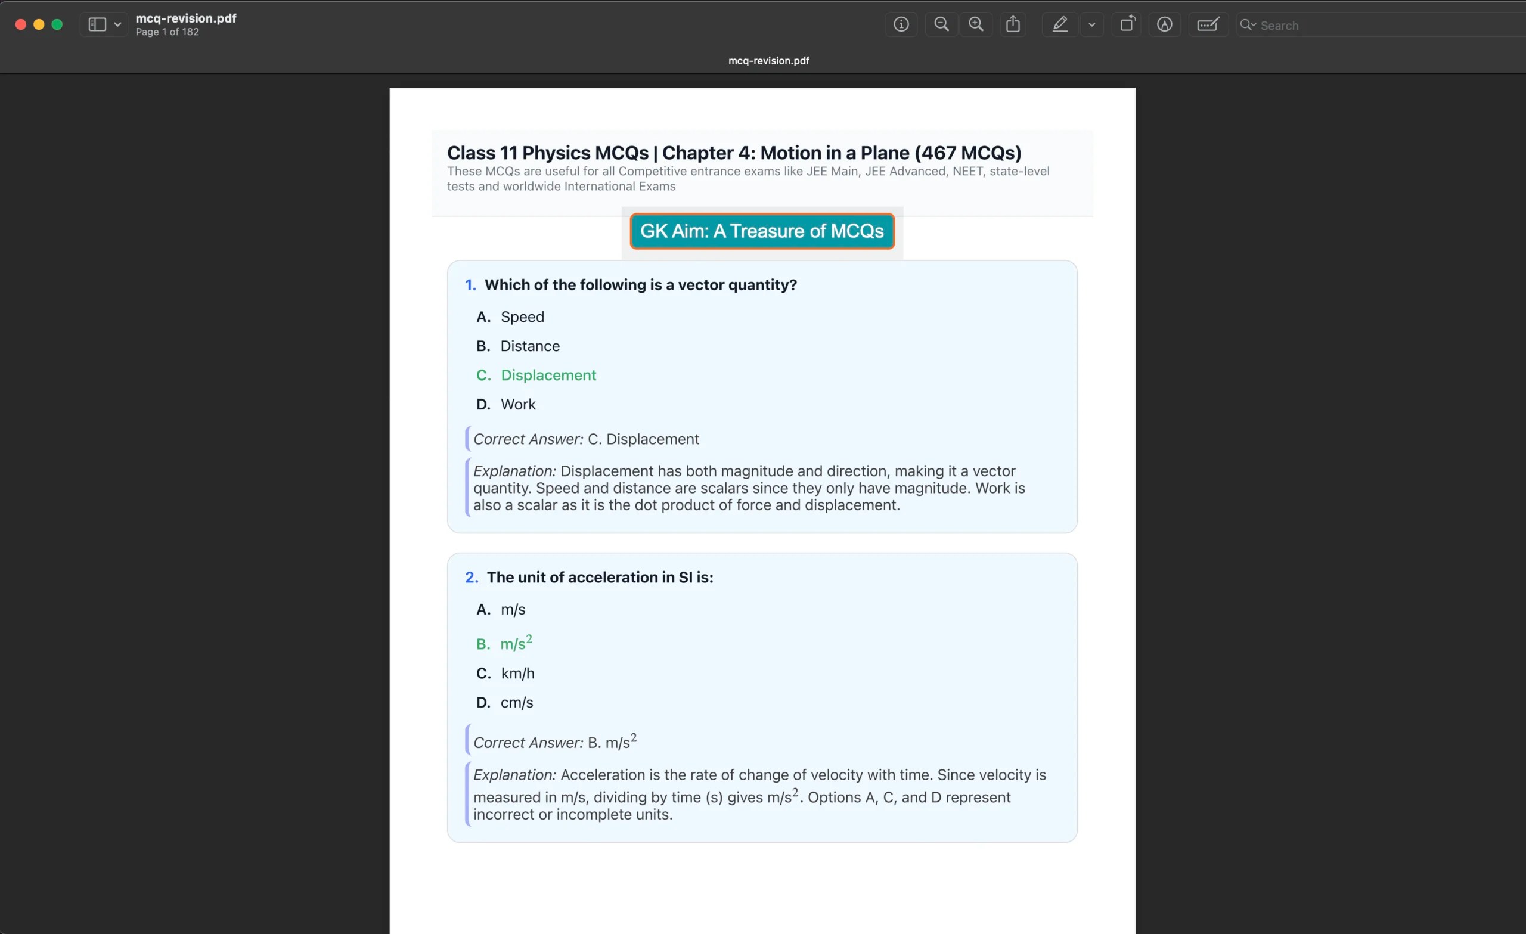
Task: Toggle the sidebar view button
Action: [97, 24]
